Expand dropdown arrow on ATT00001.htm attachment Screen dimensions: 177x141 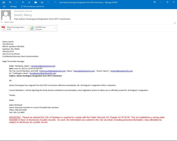[x=55, y=28]
